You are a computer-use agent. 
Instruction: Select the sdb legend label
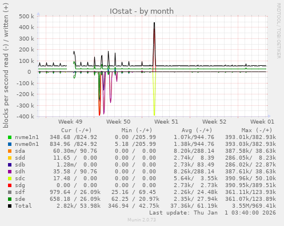[x=20, y=165]
